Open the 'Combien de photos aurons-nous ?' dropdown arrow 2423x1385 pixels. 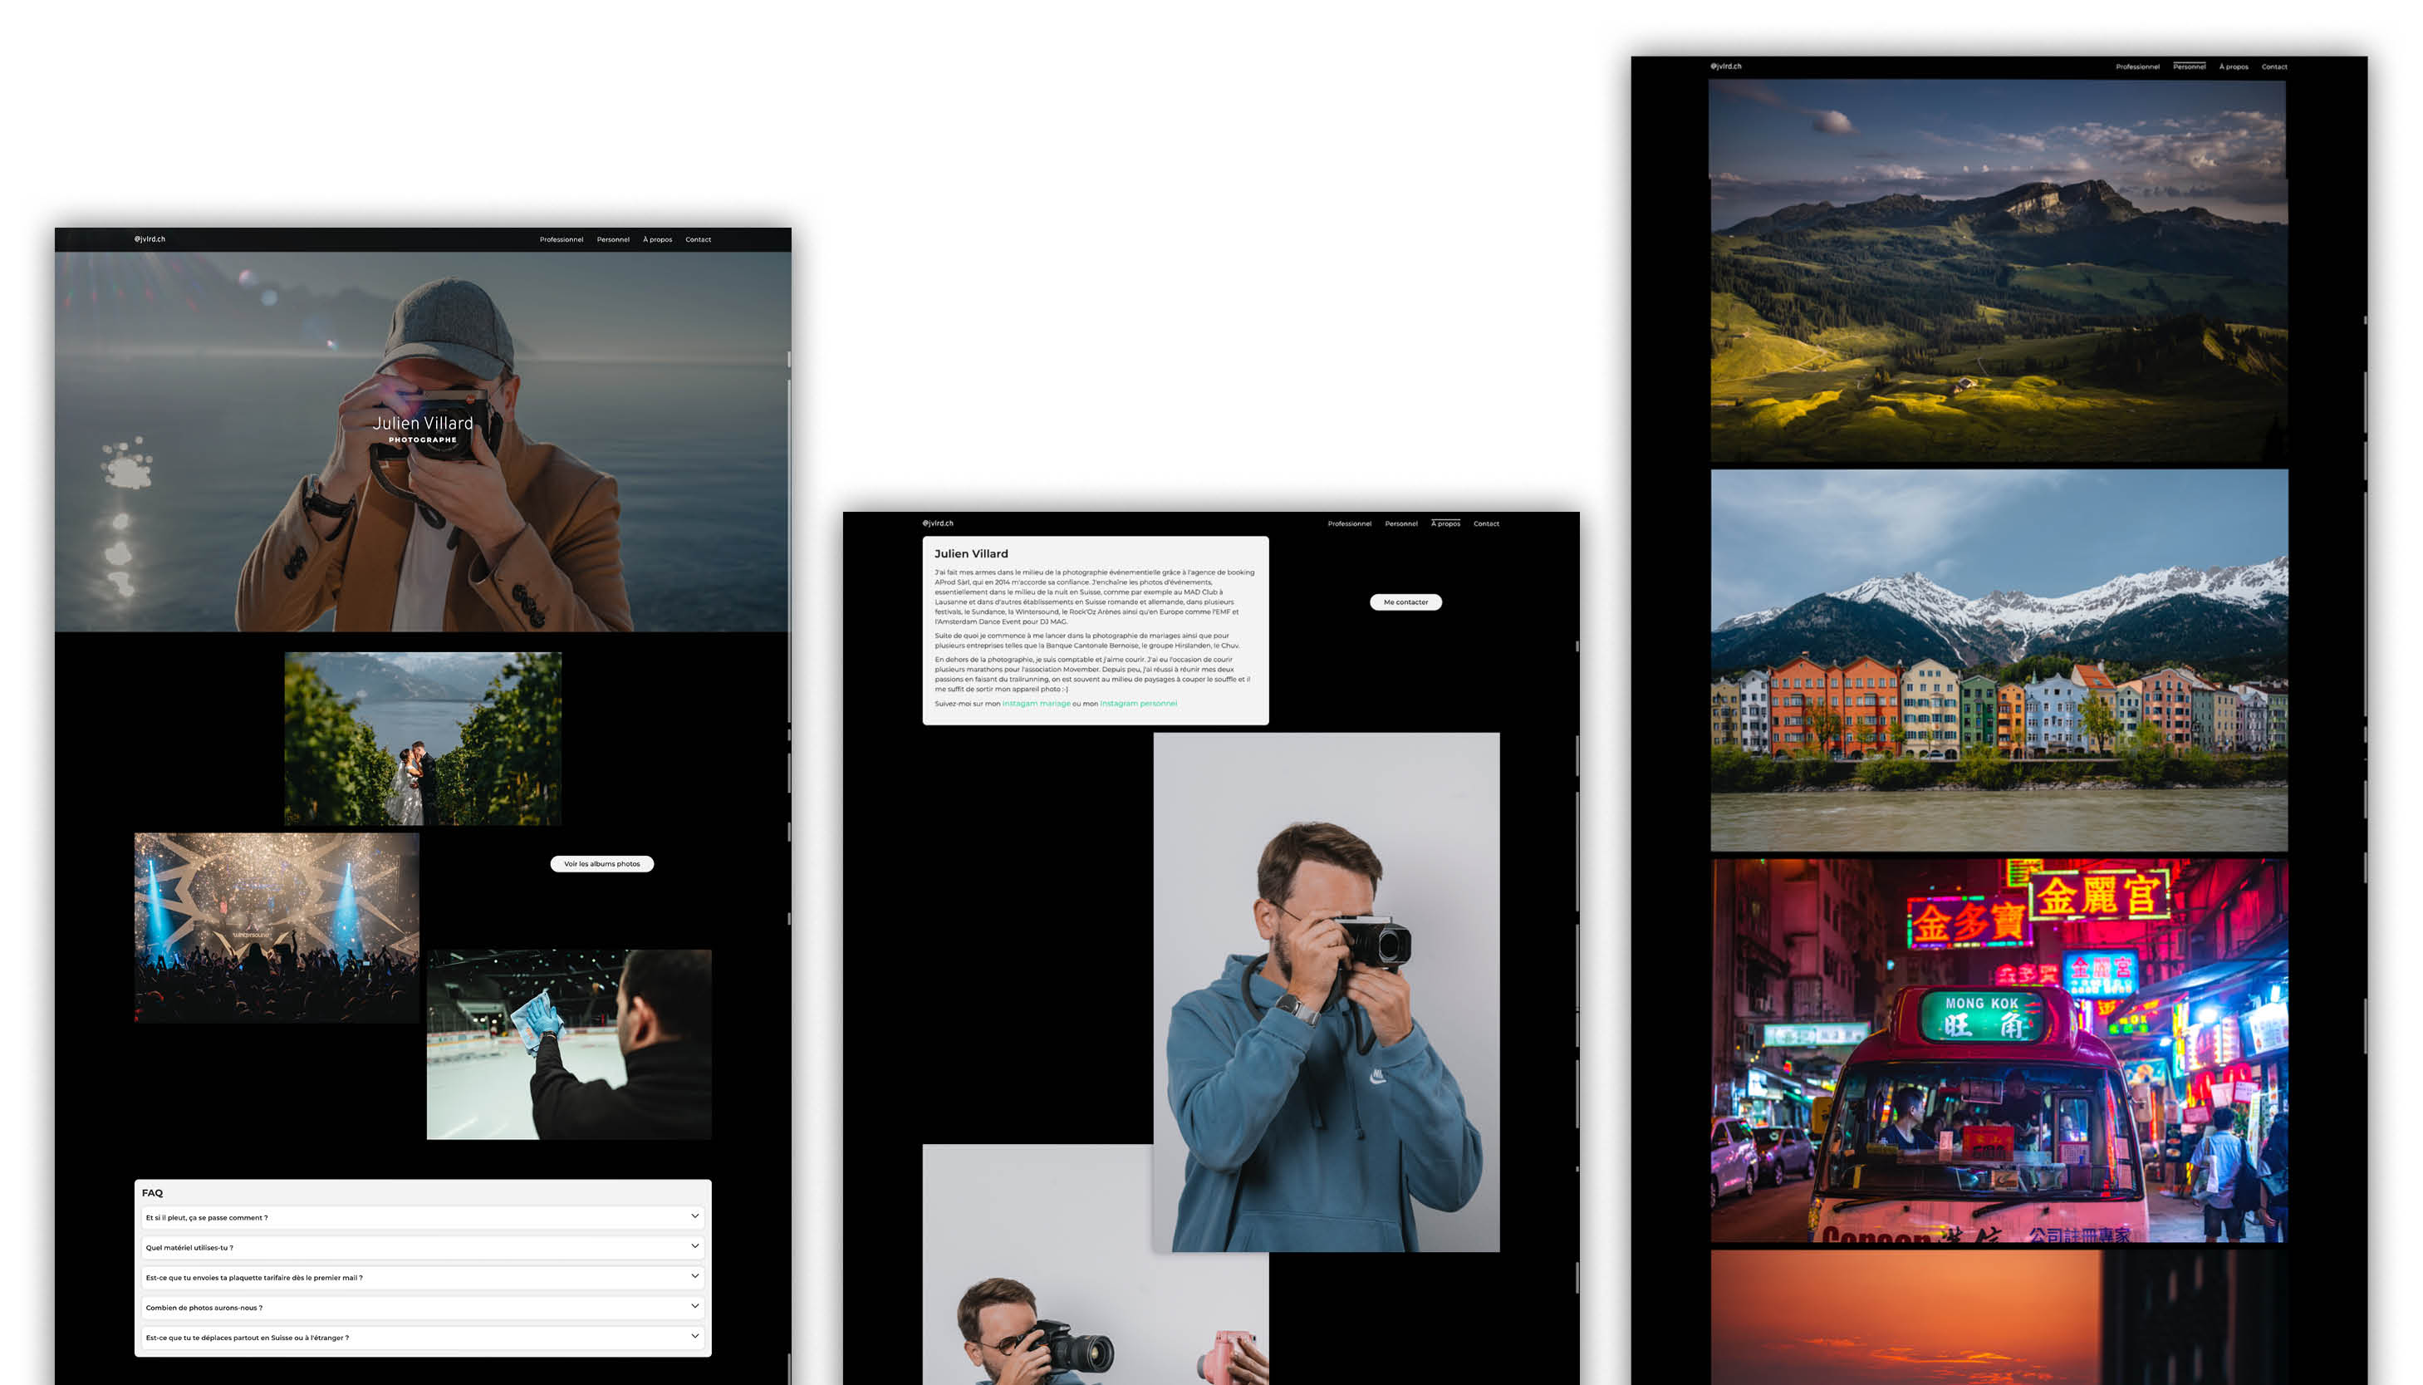click(694, 1306)
